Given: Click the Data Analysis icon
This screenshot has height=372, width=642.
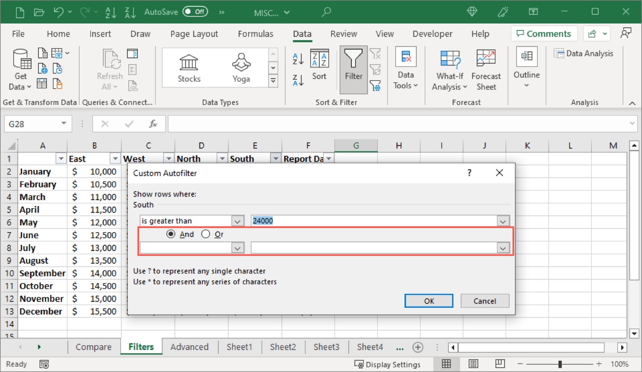Looking at the screenshot, I should (x=583, y=53).
